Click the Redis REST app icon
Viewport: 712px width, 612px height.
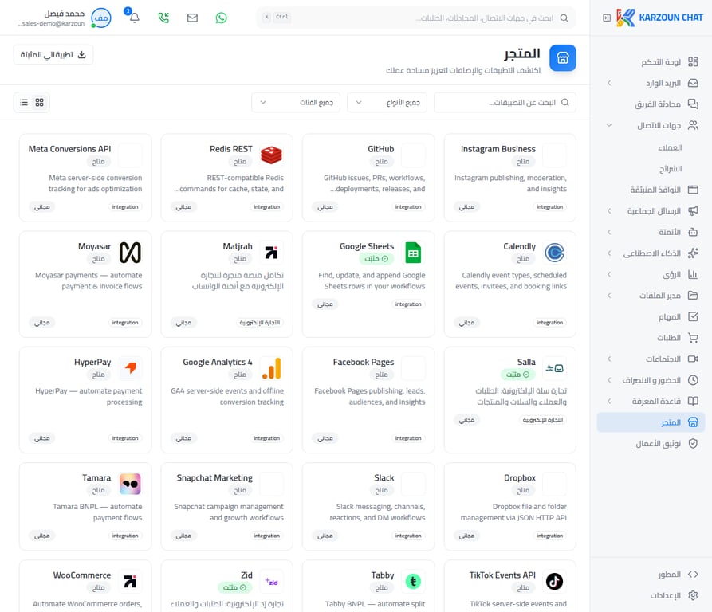click(271, 155)
